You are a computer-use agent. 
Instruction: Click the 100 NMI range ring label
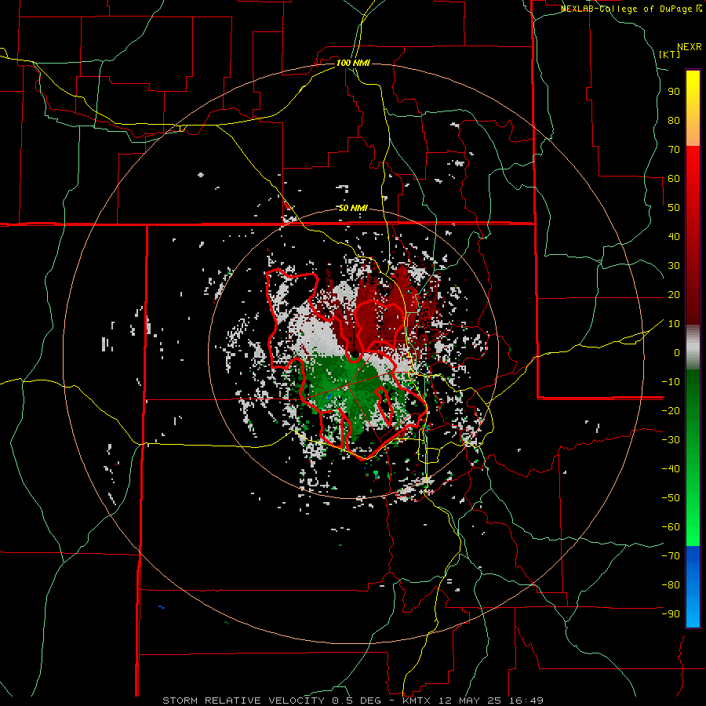click(353, 63)
